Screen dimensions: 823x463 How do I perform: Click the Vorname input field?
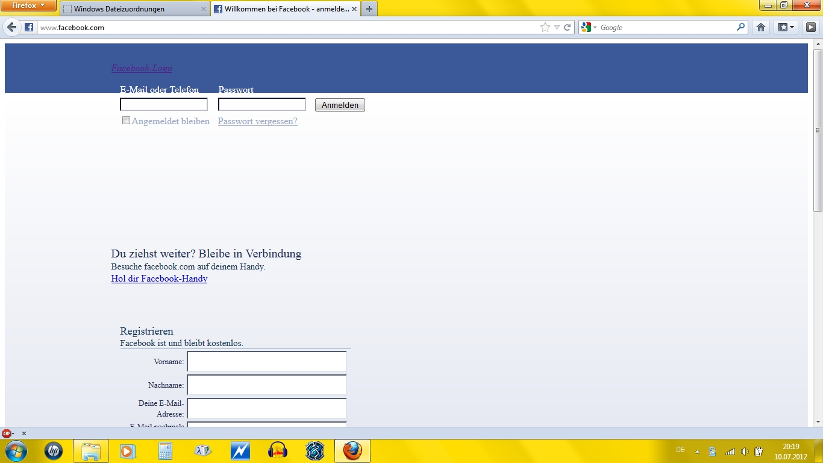(267, 362)
